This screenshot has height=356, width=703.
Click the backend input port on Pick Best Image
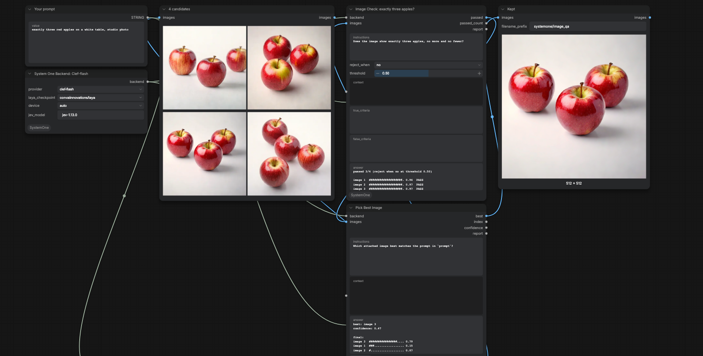pyautogui.click(x=346, y=216)
